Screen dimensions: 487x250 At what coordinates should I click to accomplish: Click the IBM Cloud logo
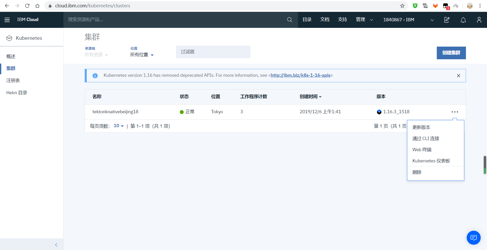28,20
